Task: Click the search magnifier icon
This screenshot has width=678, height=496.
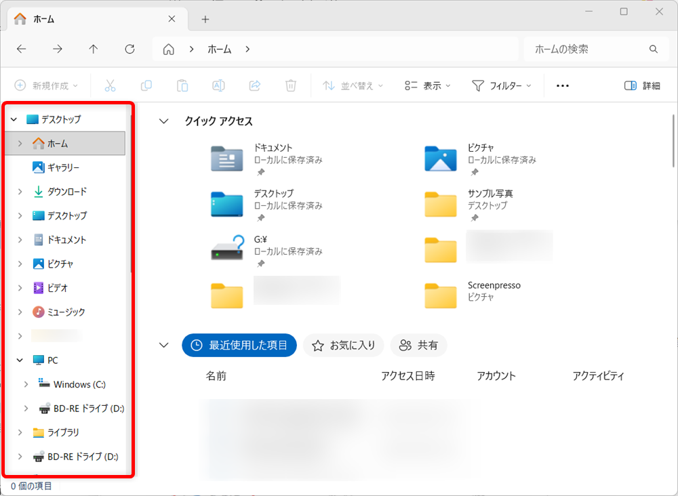Action: [x=653, y=49]
